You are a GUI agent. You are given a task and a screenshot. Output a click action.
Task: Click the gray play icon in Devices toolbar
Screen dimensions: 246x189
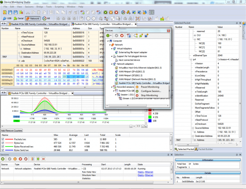click(116, 36)
